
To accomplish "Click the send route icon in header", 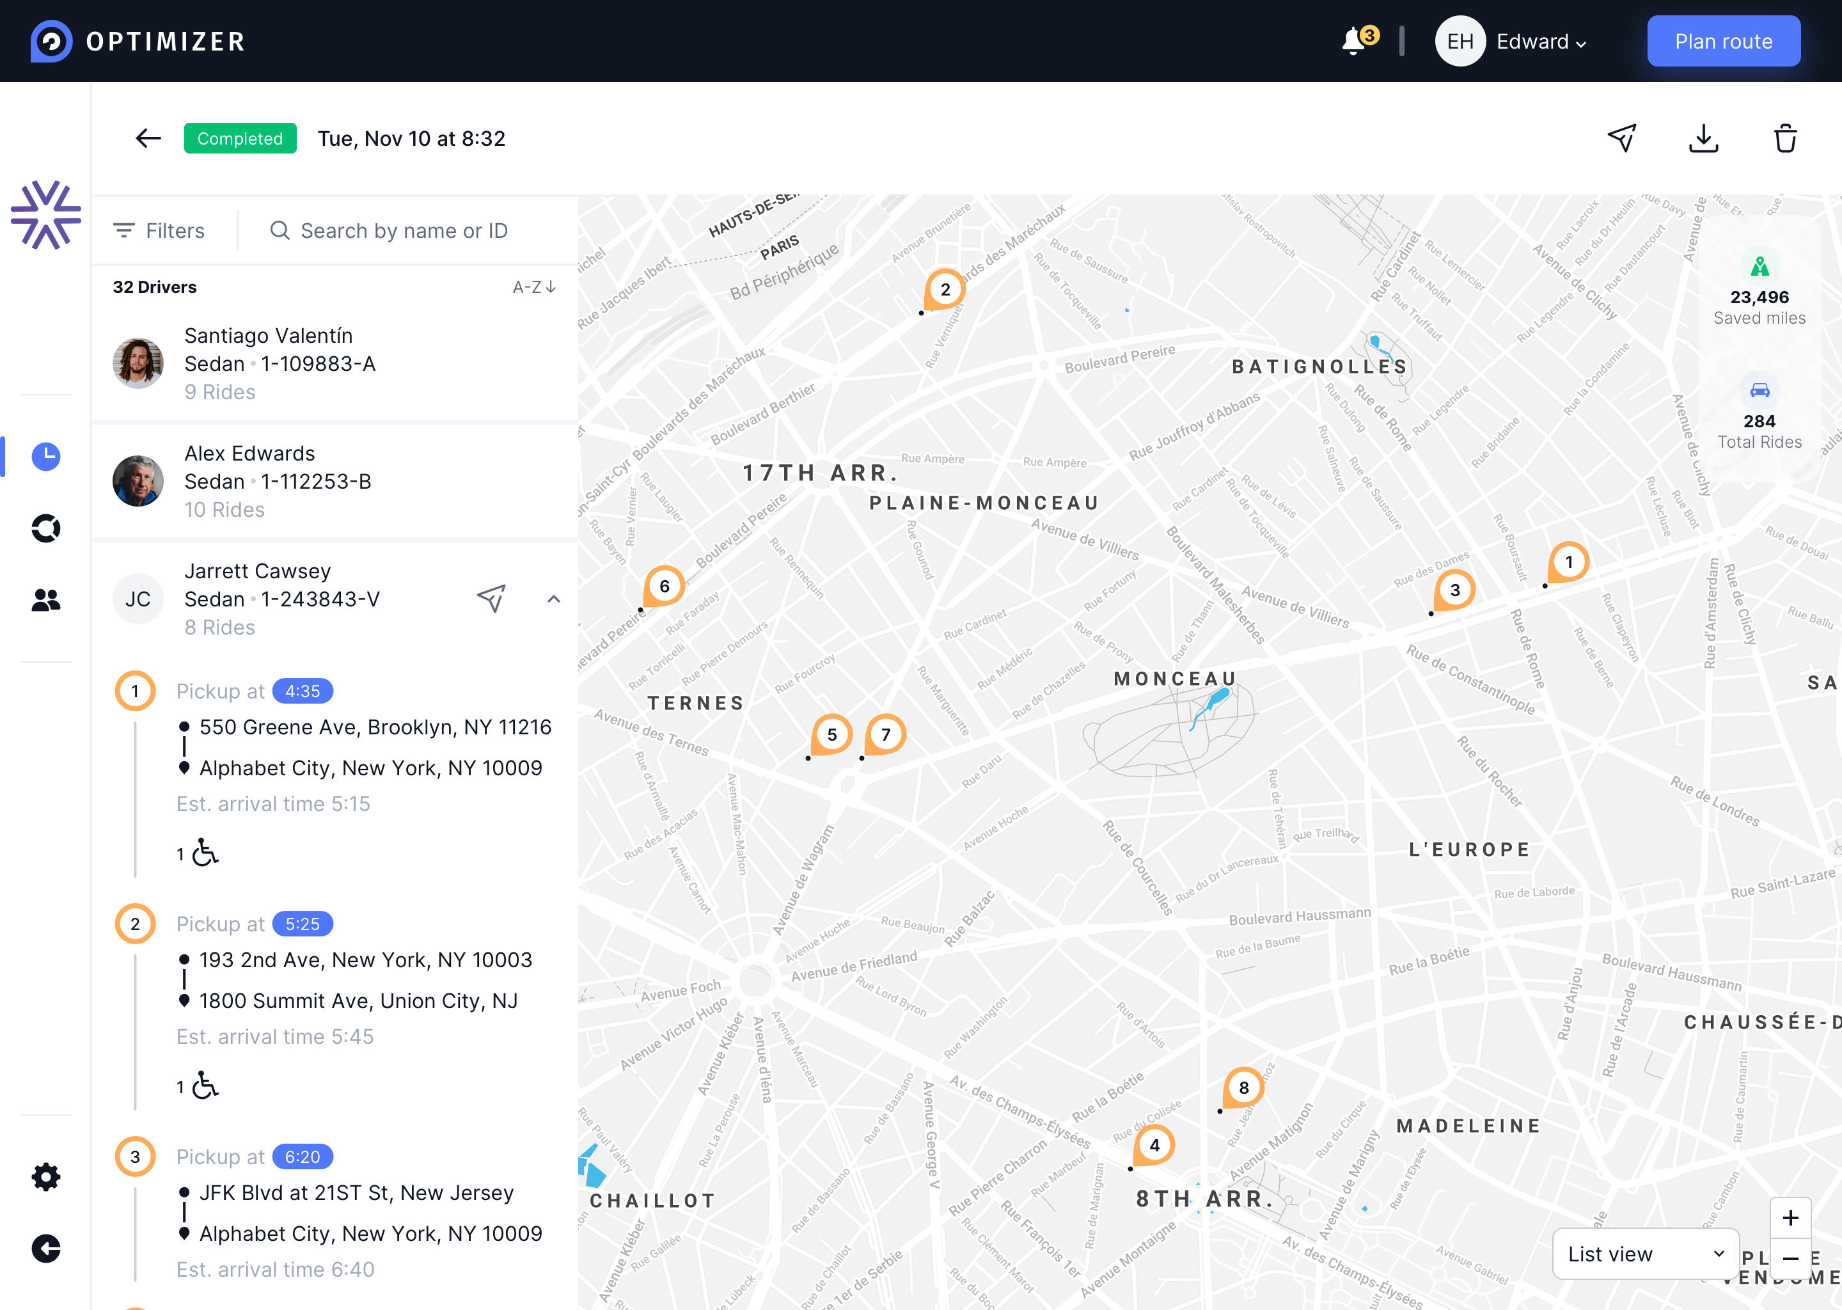I will coord(1622,138).
